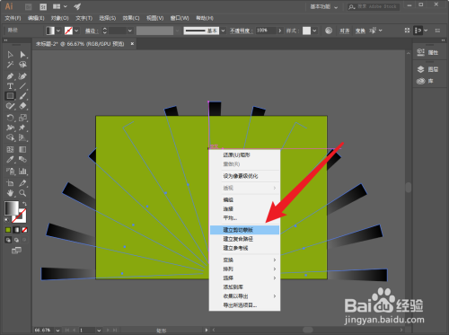Toggle Draw Behind mode
Image resolution: width=449 pixels, height=335 pixels.
tap(16, 240)
